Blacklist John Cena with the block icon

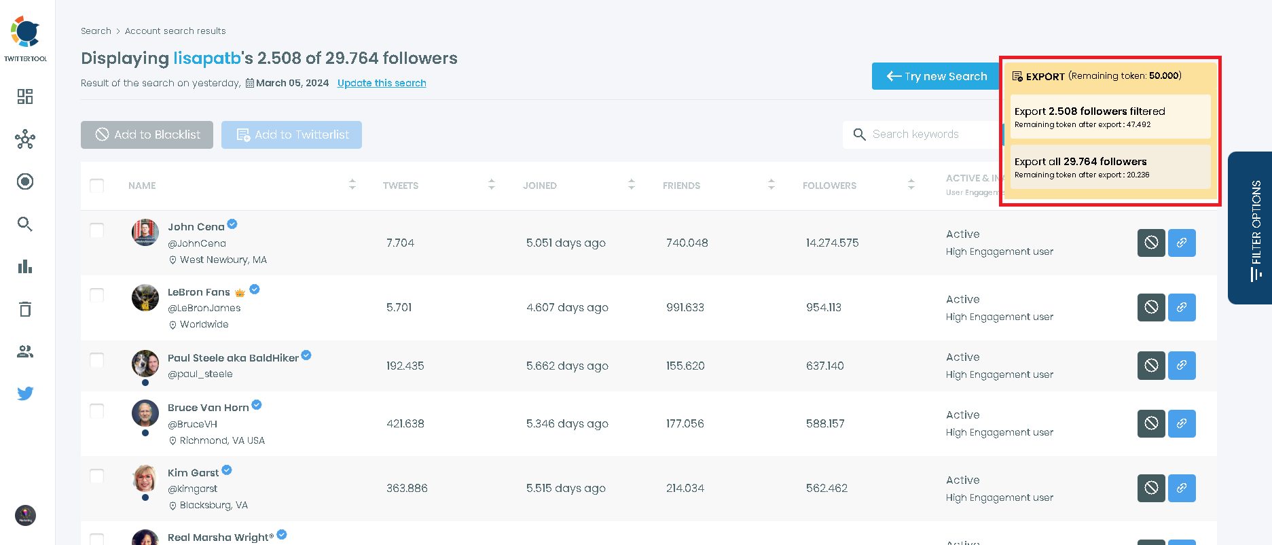(1151, 243)
